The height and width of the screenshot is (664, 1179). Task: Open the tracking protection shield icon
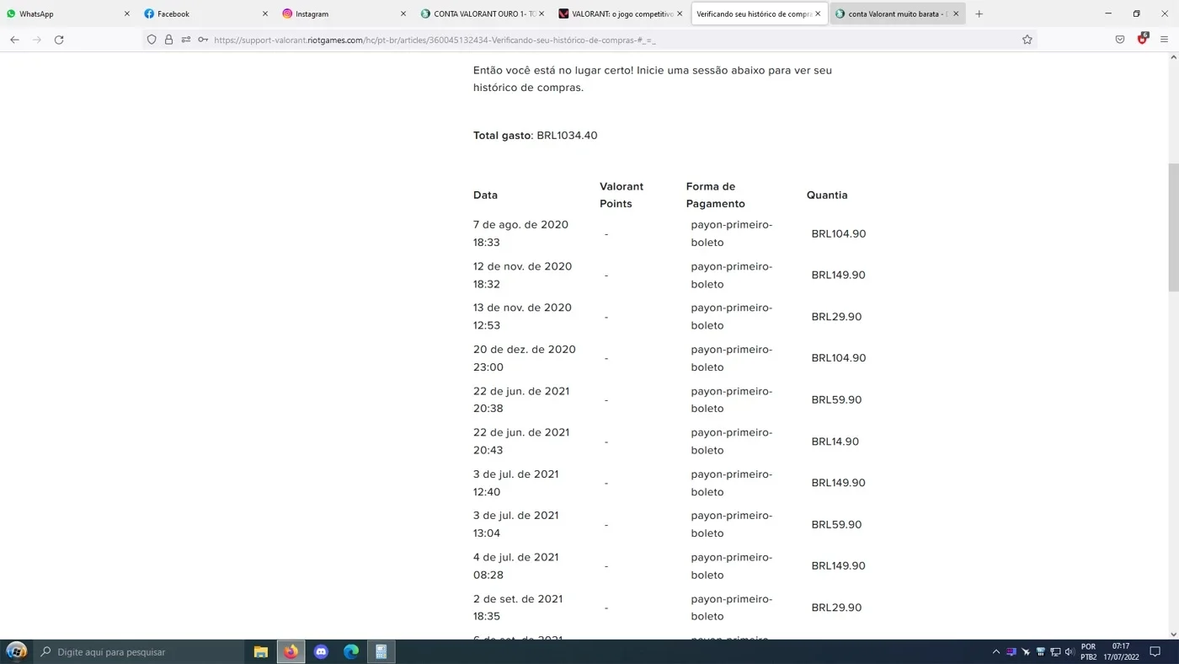pyautogui.click(x=152, y=40)
